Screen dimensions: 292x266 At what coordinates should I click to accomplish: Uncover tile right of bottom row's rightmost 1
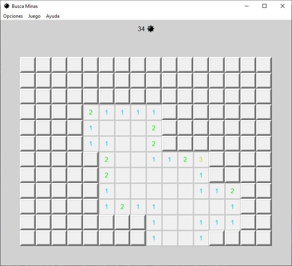click(217, 238)
